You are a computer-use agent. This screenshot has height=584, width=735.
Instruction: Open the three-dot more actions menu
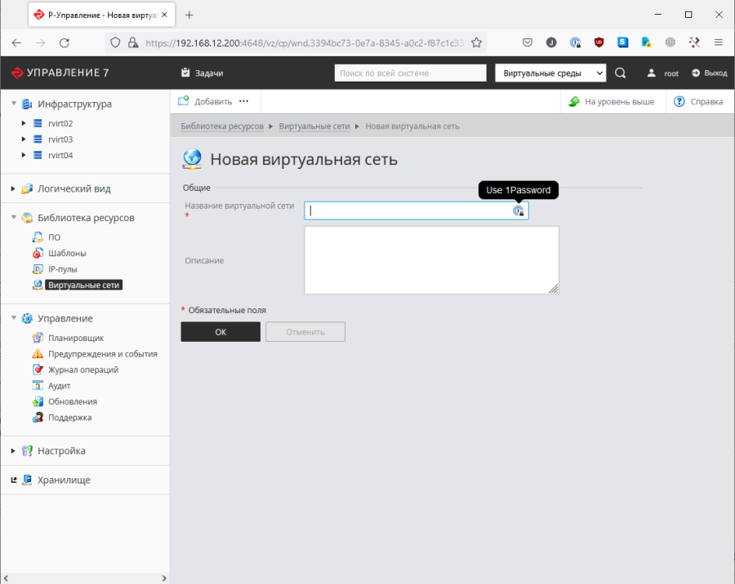point(243,102)
